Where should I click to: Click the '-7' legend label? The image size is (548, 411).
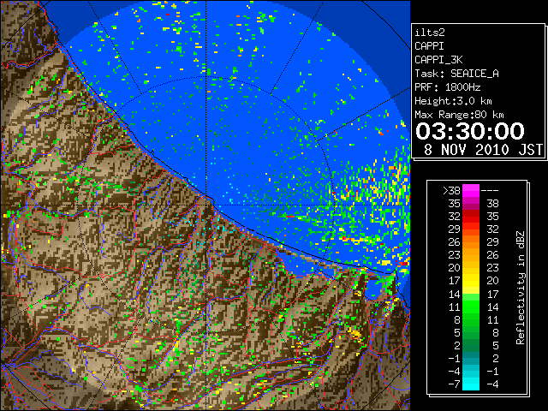click(454, 384)
